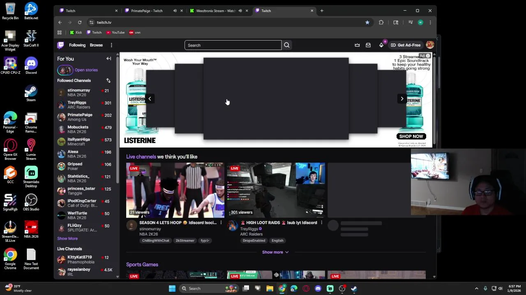
Task: Show hidden system tray icons
Action: 476,288
